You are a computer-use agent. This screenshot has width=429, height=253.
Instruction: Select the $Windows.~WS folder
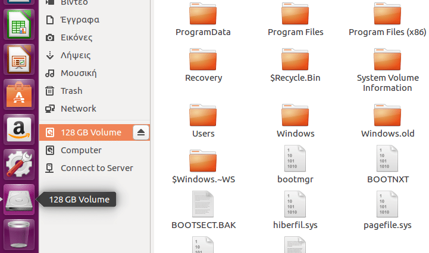[203, 167]
